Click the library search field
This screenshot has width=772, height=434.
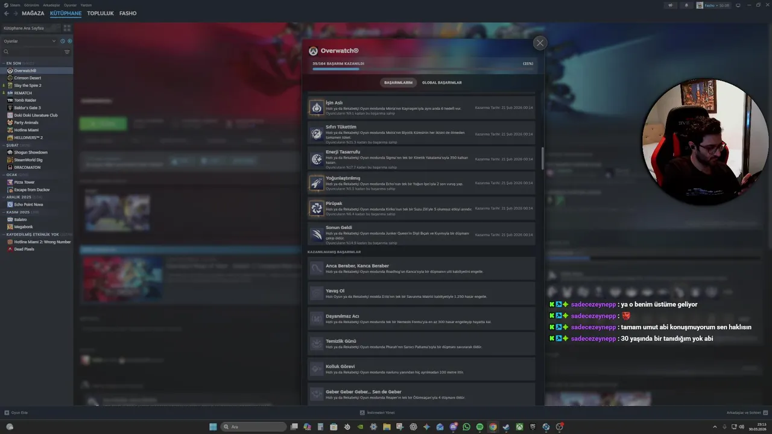pos(31,52)
